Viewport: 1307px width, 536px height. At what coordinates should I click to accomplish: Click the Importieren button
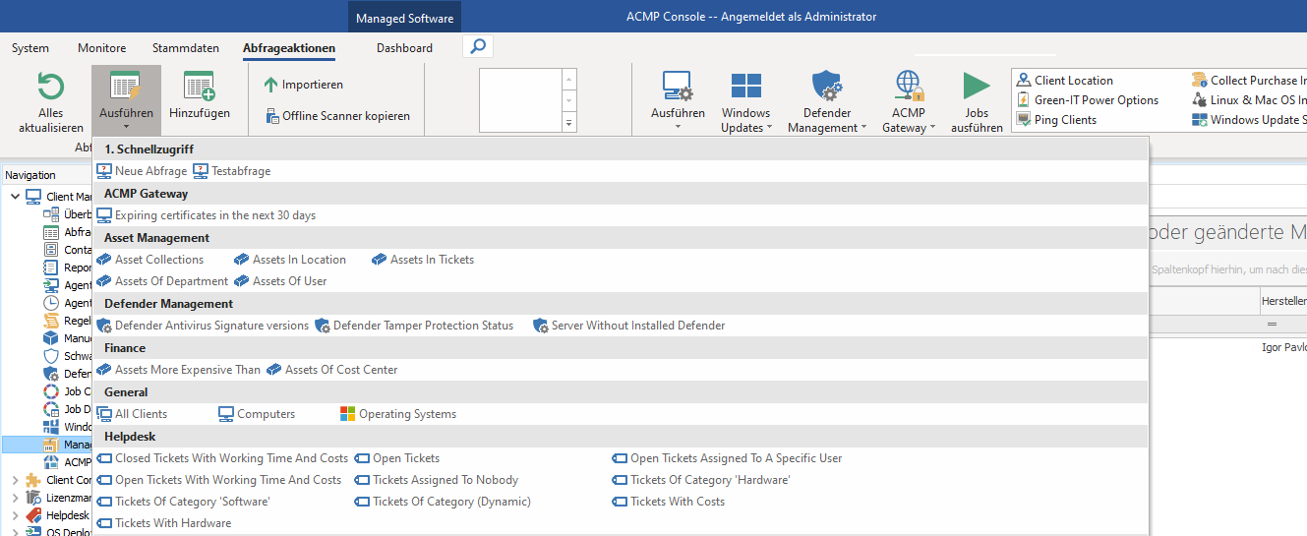(x=304, y=85)
